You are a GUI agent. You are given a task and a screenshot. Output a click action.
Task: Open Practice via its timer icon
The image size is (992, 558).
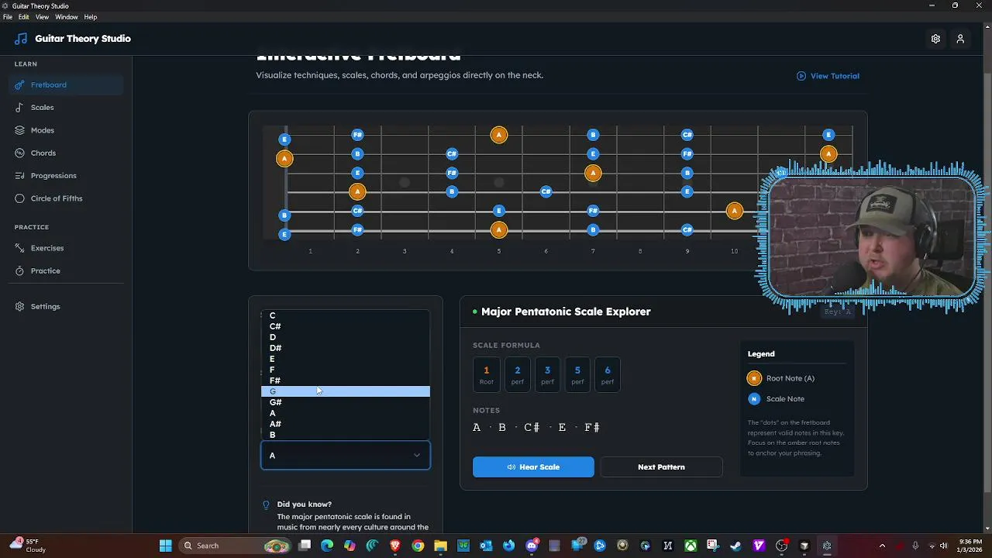[20, 270]
